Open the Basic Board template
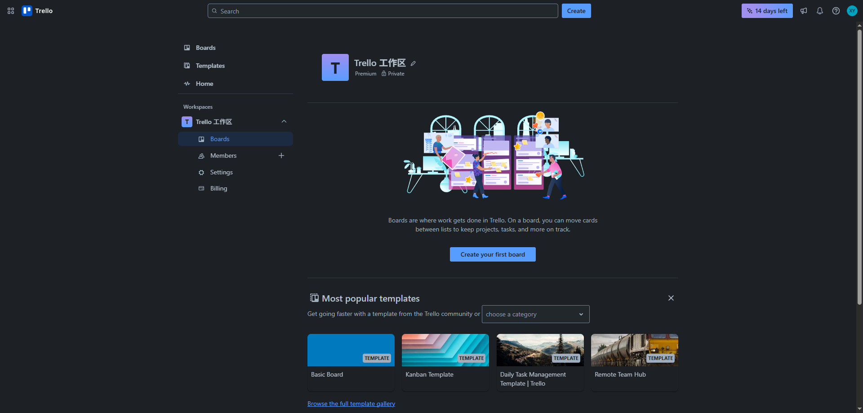Image resolution: width=863 pixels, height=413 pixels. tap(351, 362)
